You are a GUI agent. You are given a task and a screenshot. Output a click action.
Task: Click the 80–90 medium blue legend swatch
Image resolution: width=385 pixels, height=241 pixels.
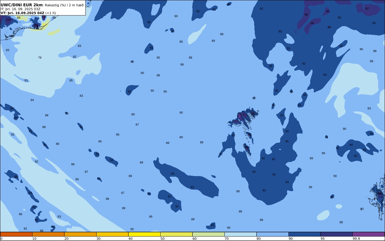coord(273,234)
